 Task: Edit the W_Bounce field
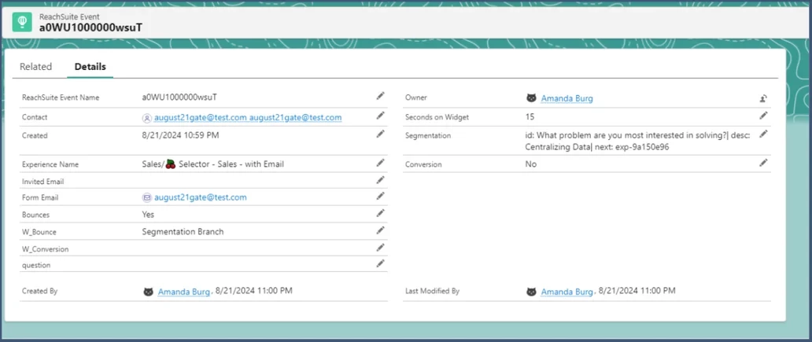pos(381,230)
